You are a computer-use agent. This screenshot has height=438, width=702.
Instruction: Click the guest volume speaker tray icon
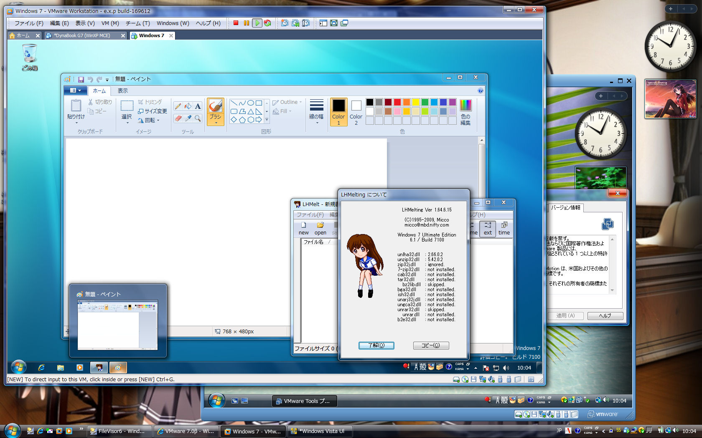[506, 368]
